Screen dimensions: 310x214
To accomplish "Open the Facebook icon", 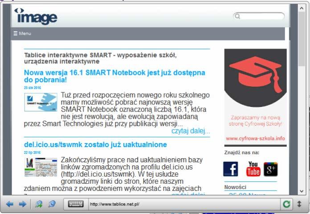I will pyautogui.click(x=231, y=169).
